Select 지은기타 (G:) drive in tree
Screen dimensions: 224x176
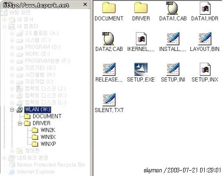coord(40,68)
